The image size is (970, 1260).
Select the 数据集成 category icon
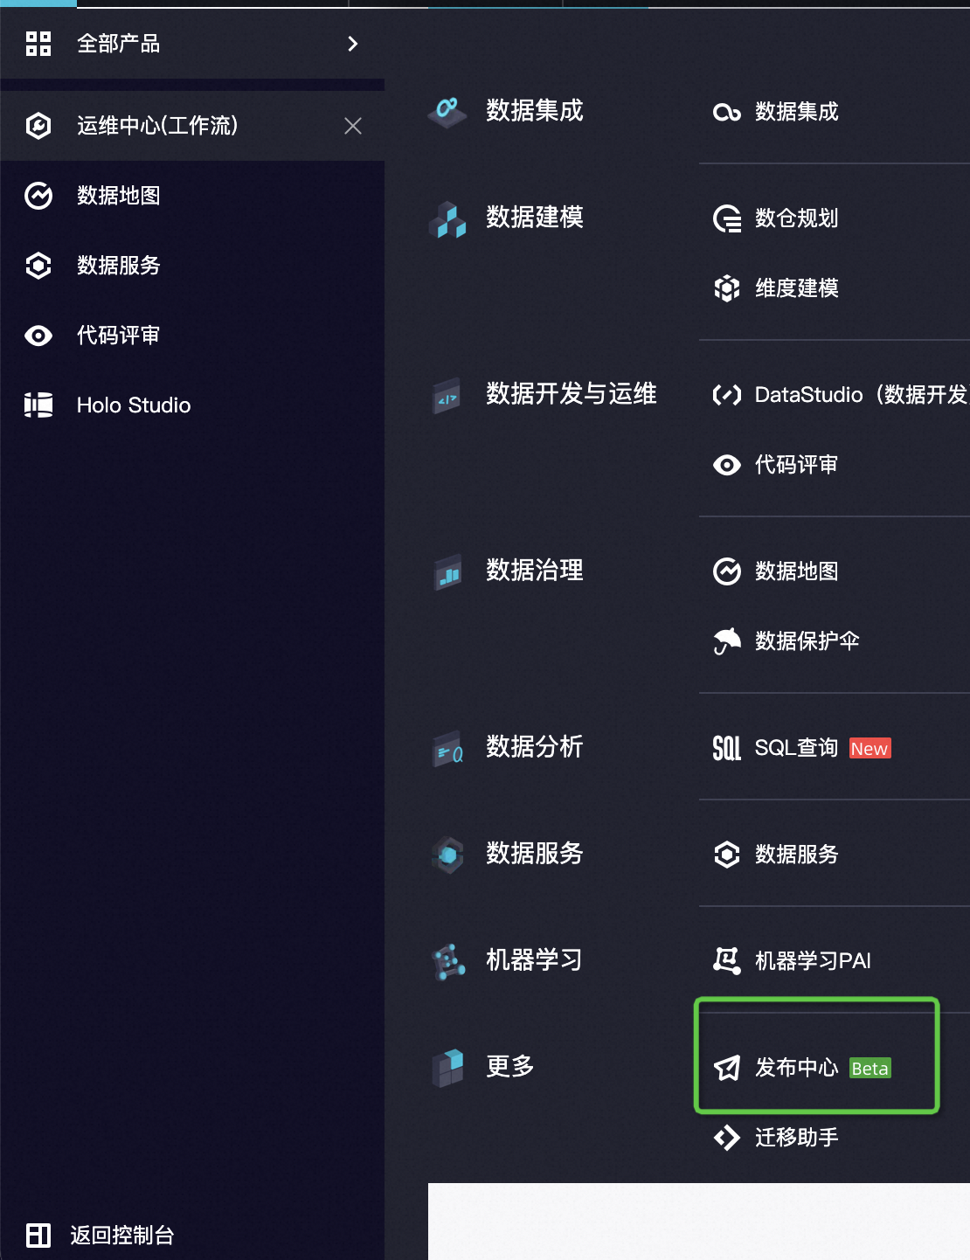pyautogui.click(x=447, y=111)
